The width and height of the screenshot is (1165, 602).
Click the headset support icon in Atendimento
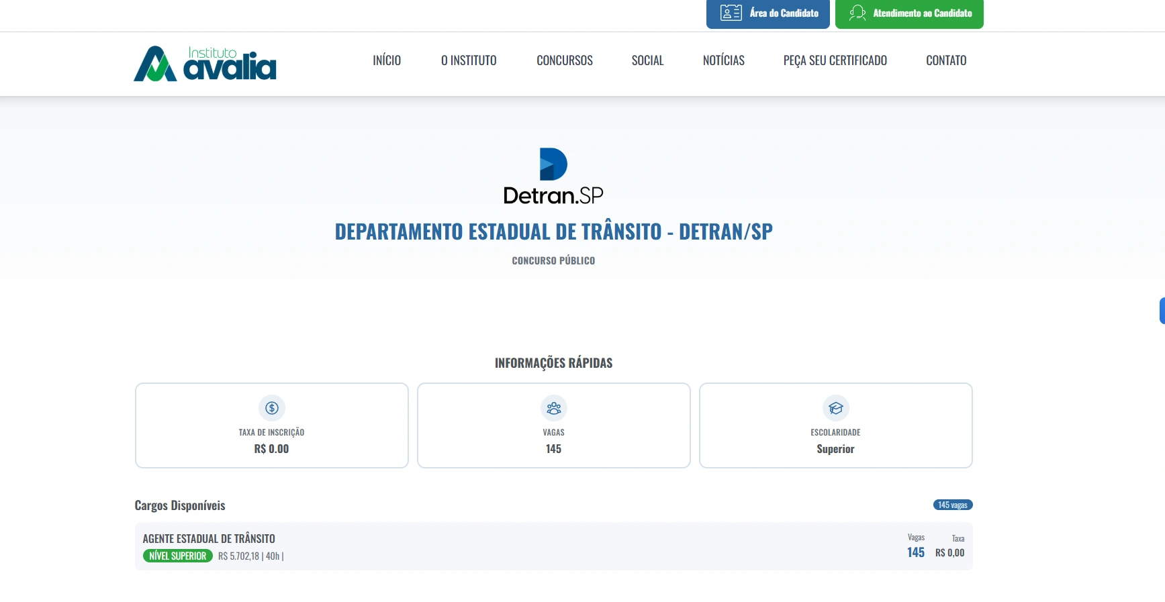[x=857, y=13]
